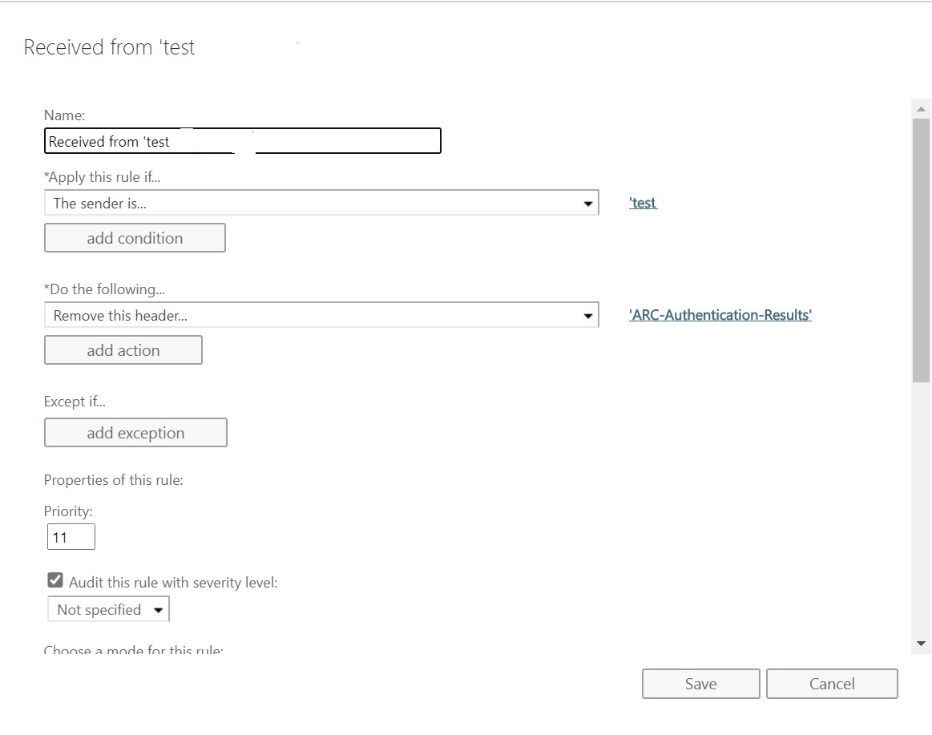The height and width of the screenshot is (735, 932).
Task: Cancel editing the rule
Action: pyautogui.click(x=831, y=683)
